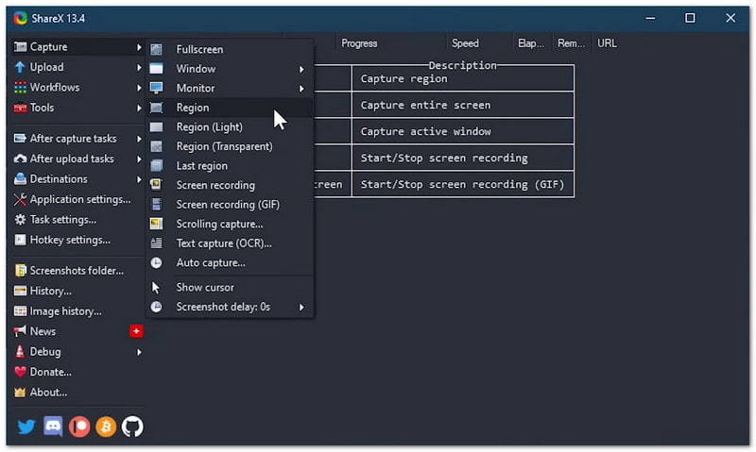Click the About crown icon

[x=20, y=393]
